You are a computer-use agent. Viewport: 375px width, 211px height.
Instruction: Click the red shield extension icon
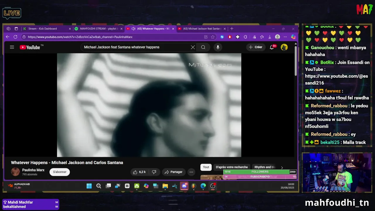[x=230, y=37]
